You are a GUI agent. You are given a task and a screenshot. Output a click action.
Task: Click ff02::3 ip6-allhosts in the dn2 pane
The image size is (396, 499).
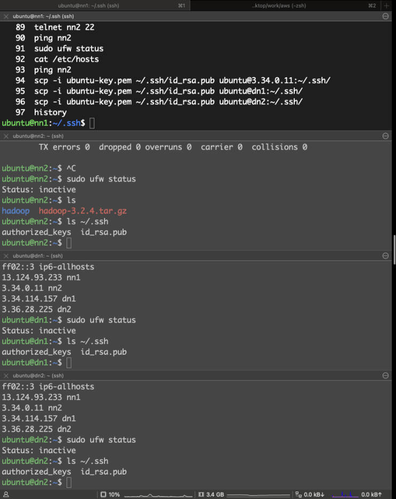pyautogui.click(x=48, y=387)
